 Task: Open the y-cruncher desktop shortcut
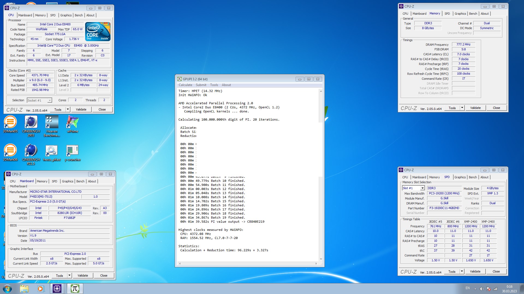click(72, 152)
